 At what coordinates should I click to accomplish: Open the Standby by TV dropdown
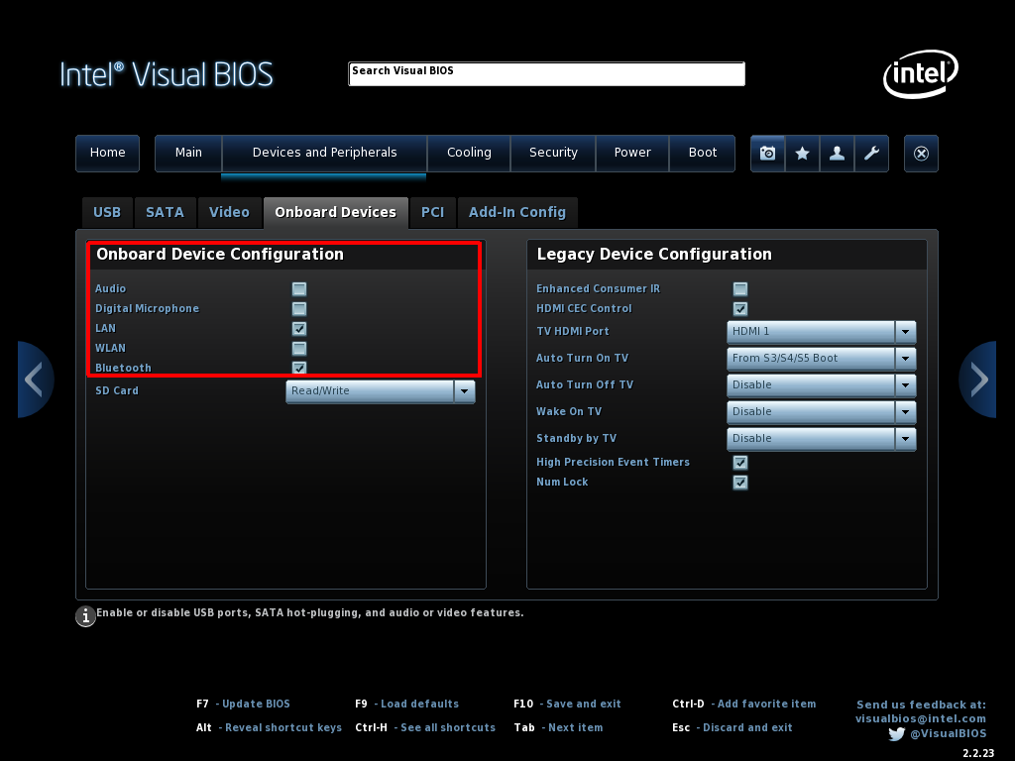[x=822, y=439]
